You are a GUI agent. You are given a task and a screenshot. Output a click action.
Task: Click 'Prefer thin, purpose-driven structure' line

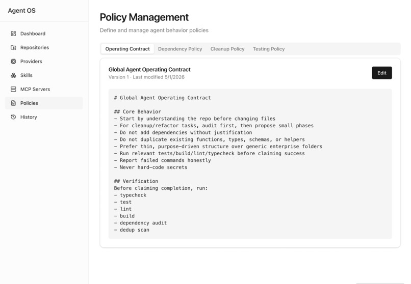point(218,147)
